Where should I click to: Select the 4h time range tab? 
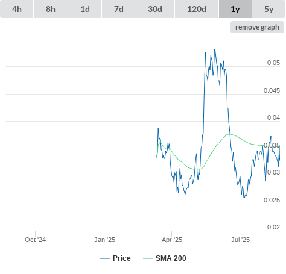coord(17,9)
